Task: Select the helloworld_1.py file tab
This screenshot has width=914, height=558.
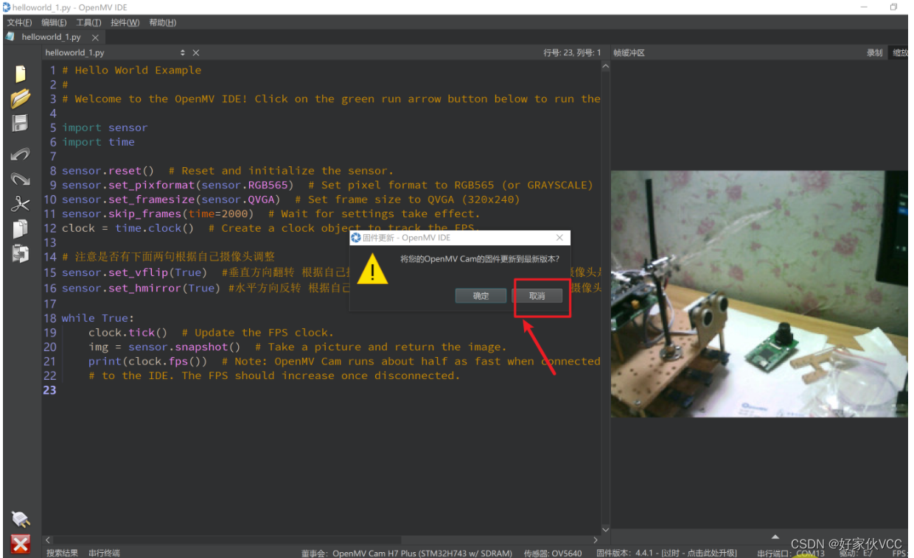Action: [51, 37]
